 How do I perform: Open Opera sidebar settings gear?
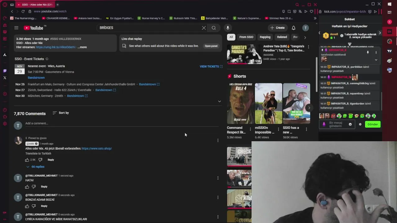(5, 124)
